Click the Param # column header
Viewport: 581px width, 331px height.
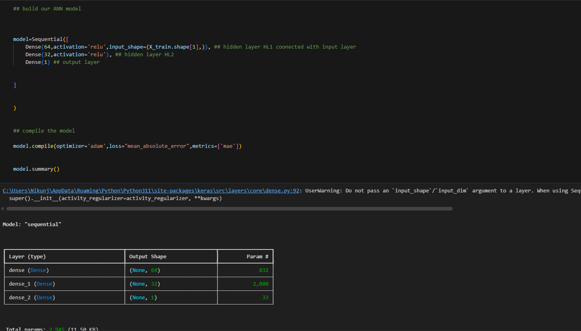pyautogui.click(x=257, y=256)
